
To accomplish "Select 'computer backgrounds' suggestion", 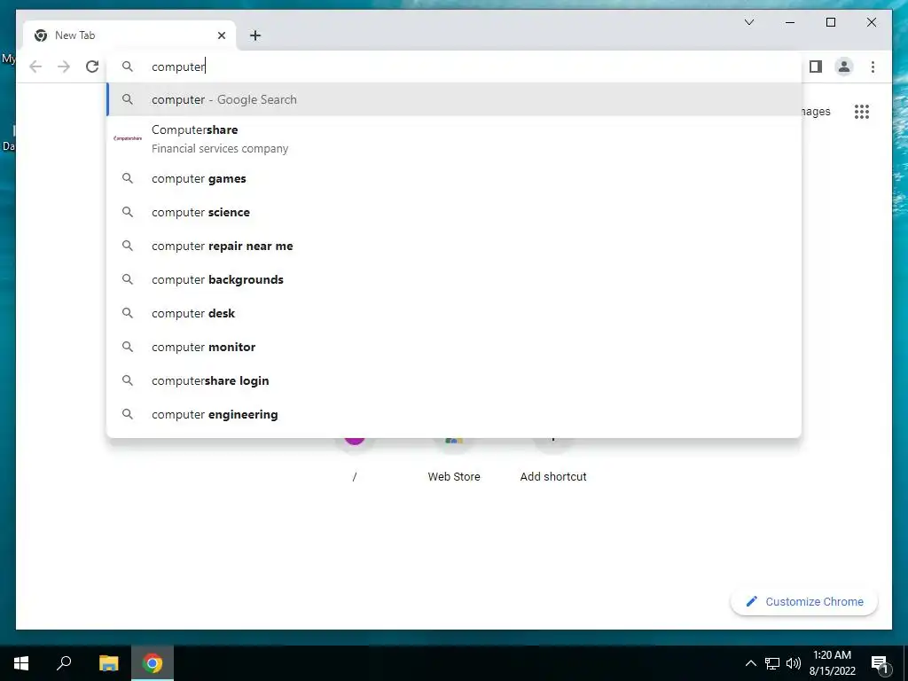I will [455, 279].
